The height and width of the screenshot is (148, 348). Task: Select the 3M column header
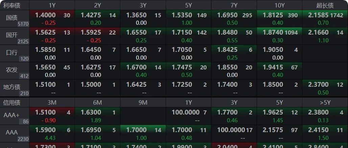(52, 102)
